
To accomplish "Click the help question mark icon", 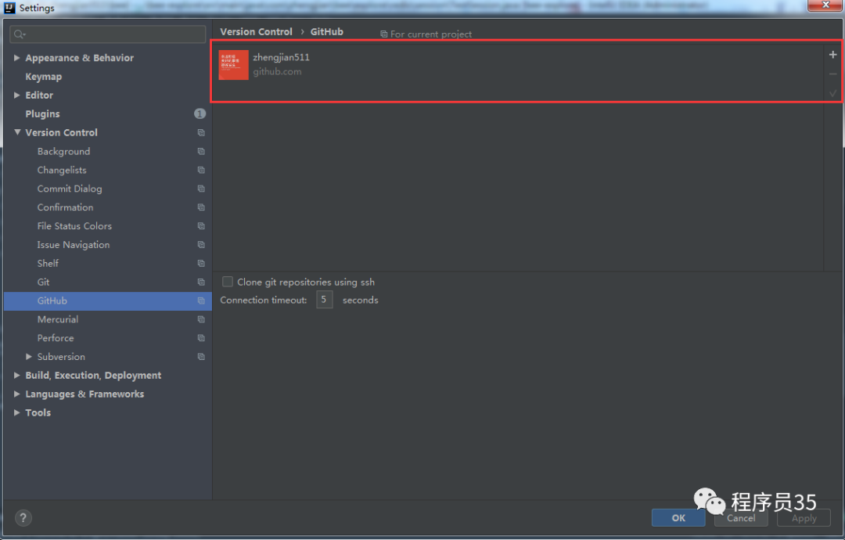I will pyautogui.click(x=23, y=518).
